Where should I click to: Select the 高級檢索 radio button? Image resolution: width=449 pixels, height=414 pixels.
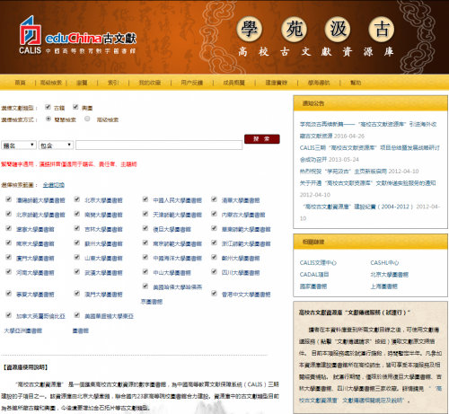[x=87, y=119]
